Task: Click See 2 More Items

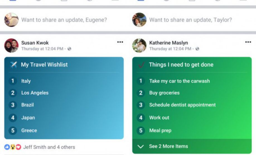Action: tap(168, 146)
